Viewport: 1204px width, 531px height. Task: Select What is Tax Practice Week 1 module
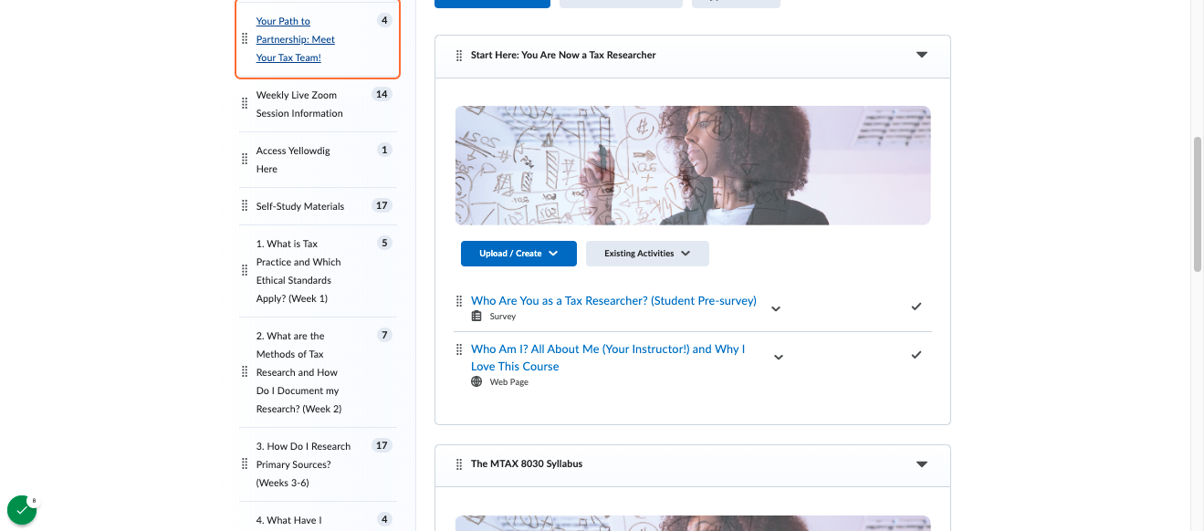[298, 271]
